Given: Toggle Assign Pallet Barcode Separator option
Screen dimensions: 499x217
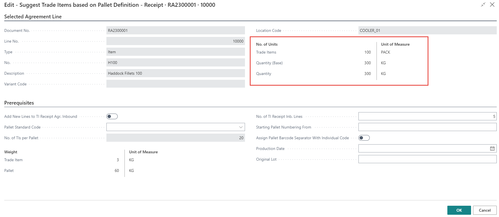Looking at the screenshot, I should click(364, 138).
